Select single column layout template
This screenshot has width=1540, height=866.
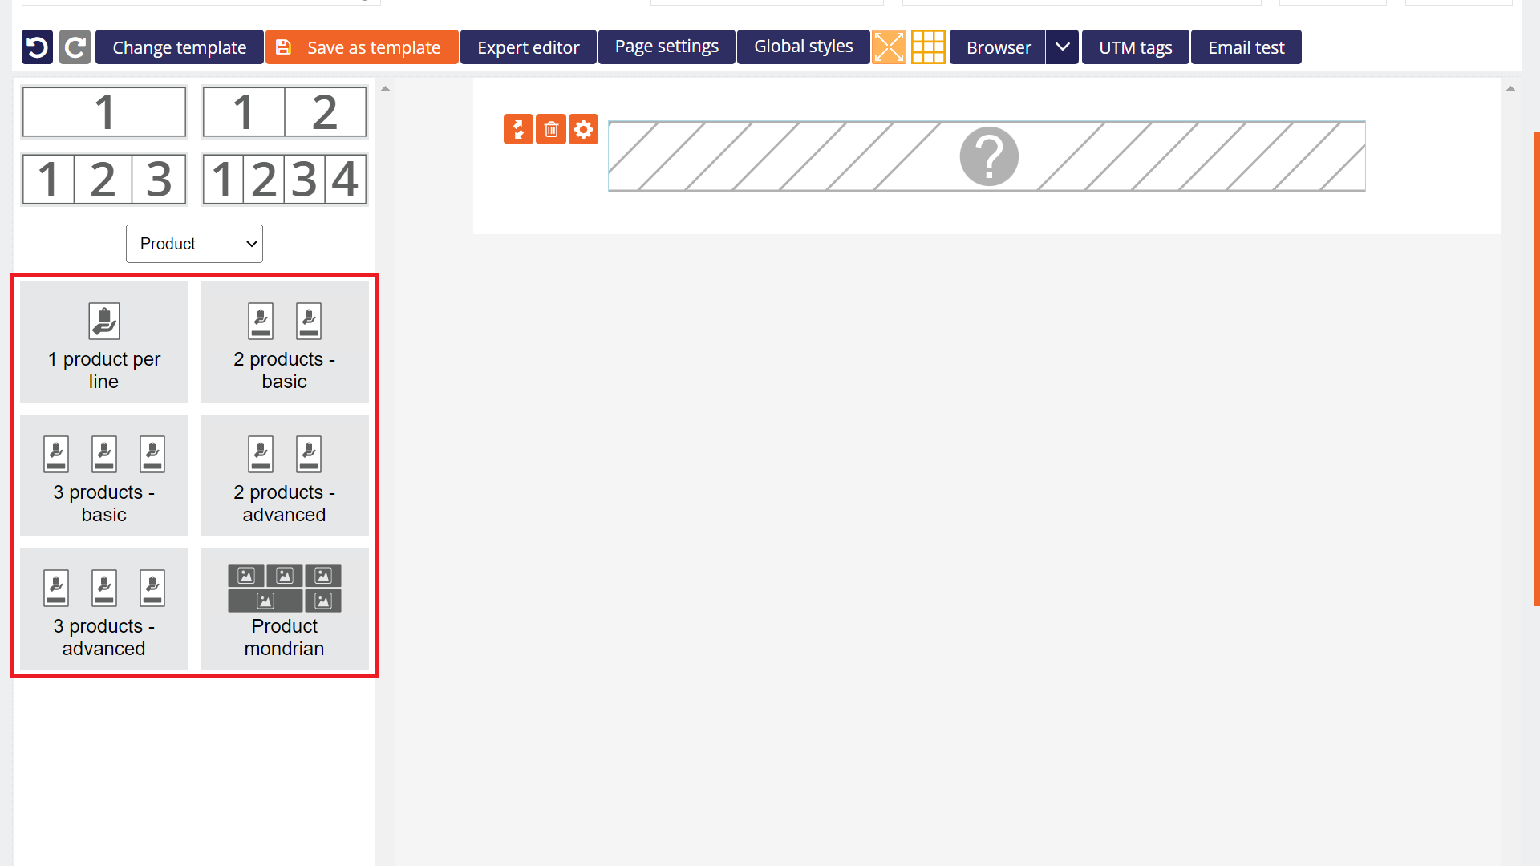103,111
